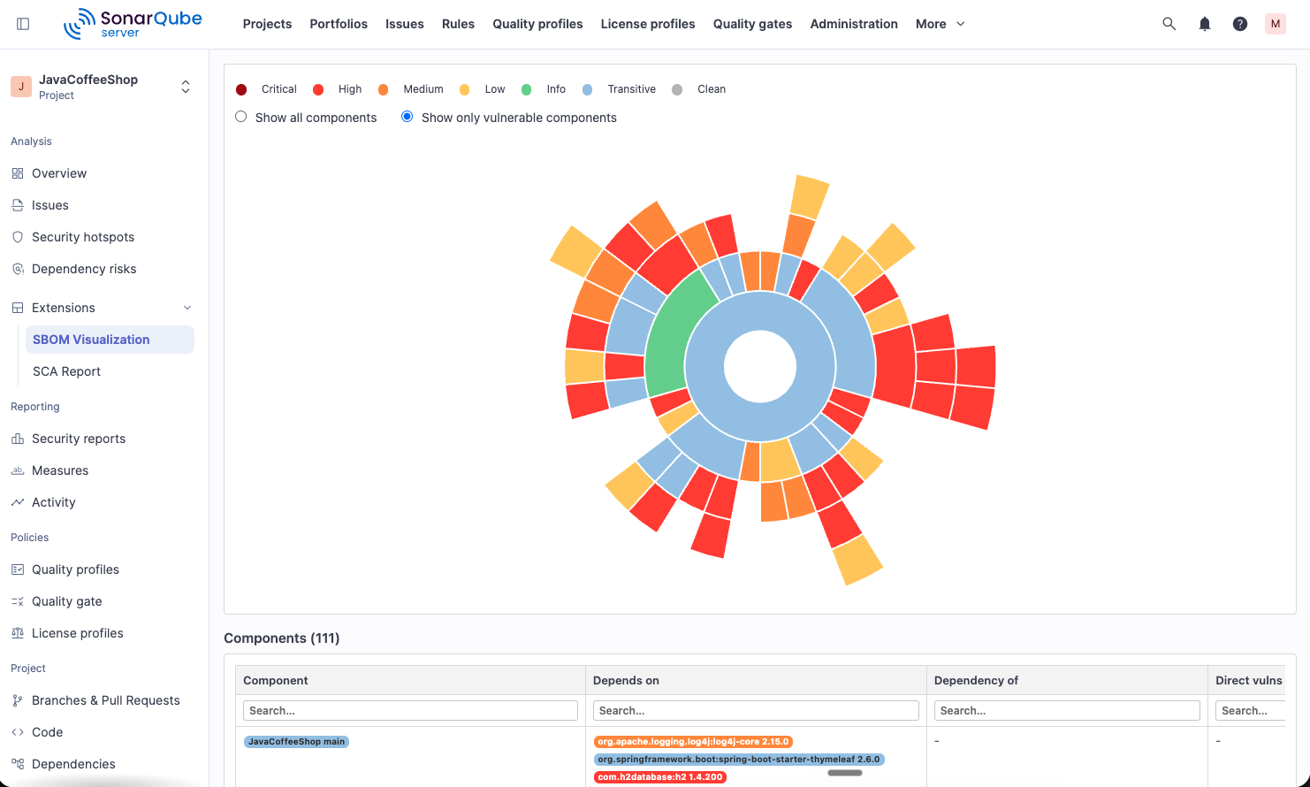Image resolution: width=1310 pixels, height=787 pixels.
Task: Click the Critical legend color dot
Action: pyautogui.click(x=241, y=89)
